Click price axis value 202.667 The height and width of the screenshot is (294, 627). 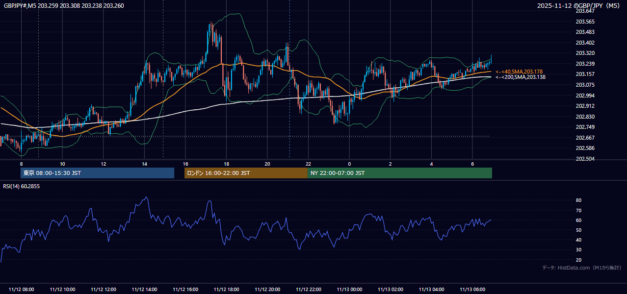(585, 138)
